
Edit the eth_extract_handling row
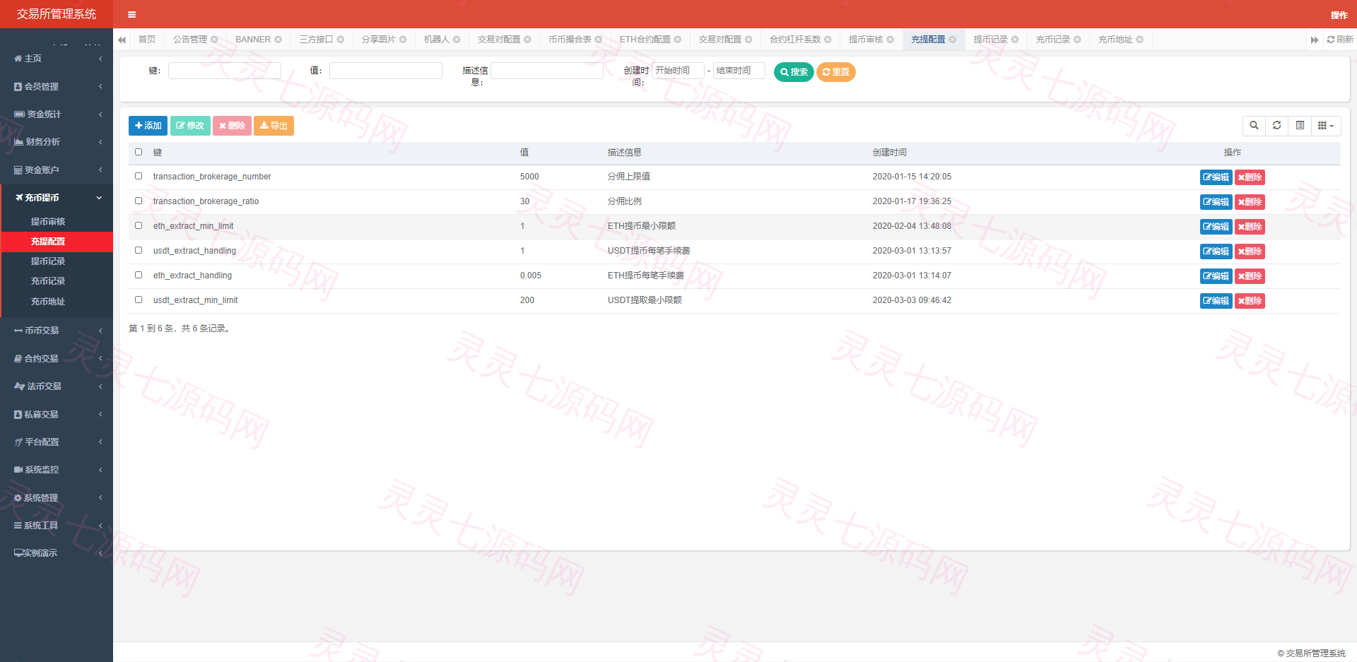click(1216, 276)
